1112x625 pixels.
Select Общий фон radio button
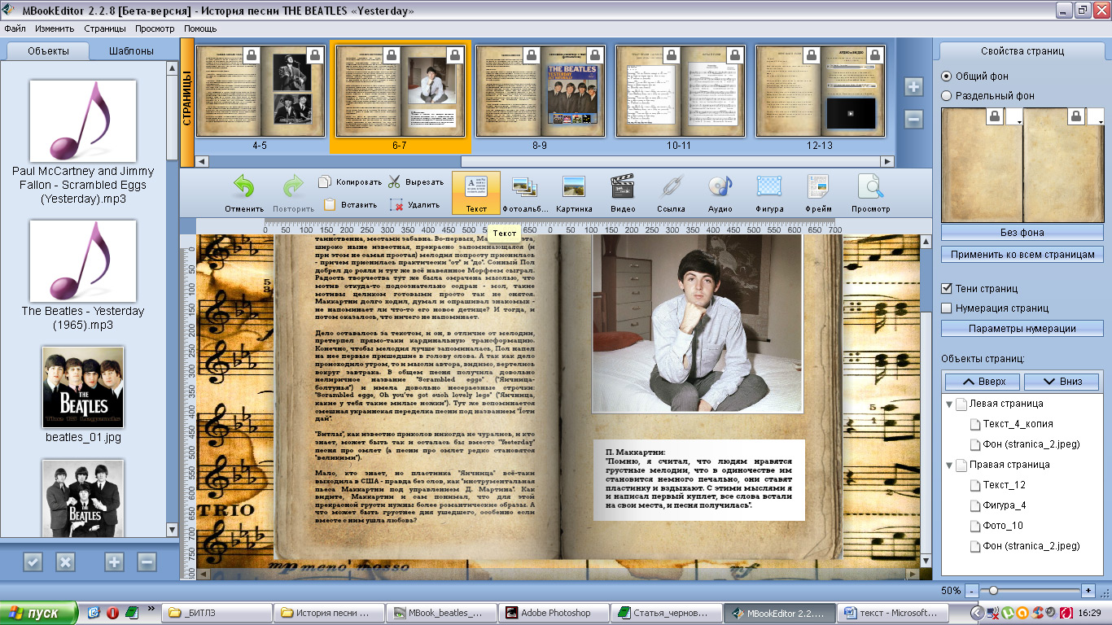[x=946, y=76]
